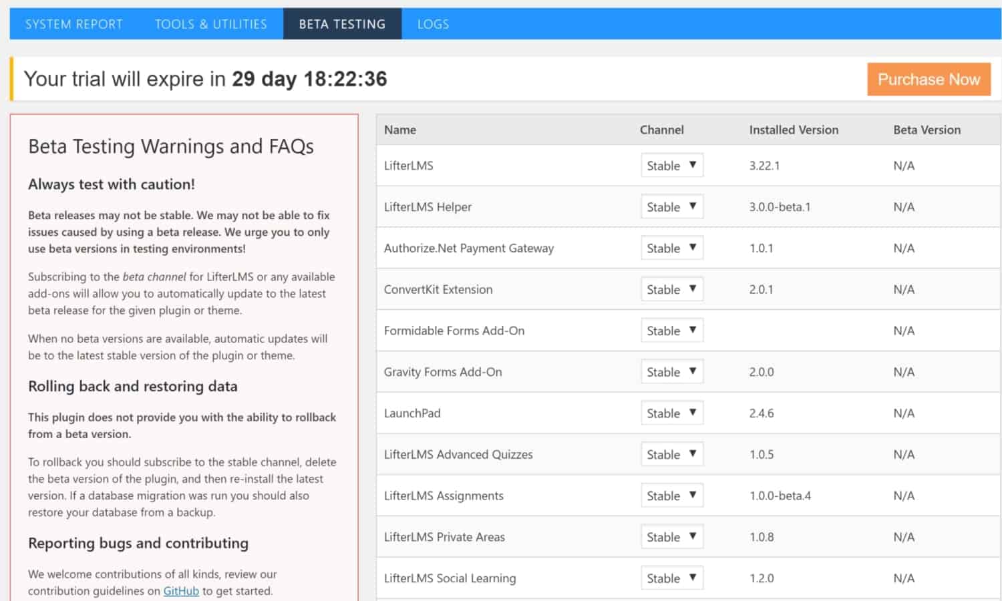1002x601 pixels.
Task: Click the Installed Version column header
Action: click(x=794, y=130)
